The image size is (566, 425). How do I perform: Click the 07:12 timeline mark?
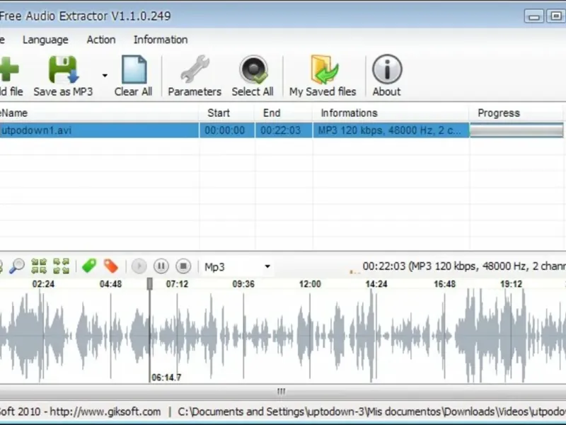pyautogui.click(x=178, y=284)
